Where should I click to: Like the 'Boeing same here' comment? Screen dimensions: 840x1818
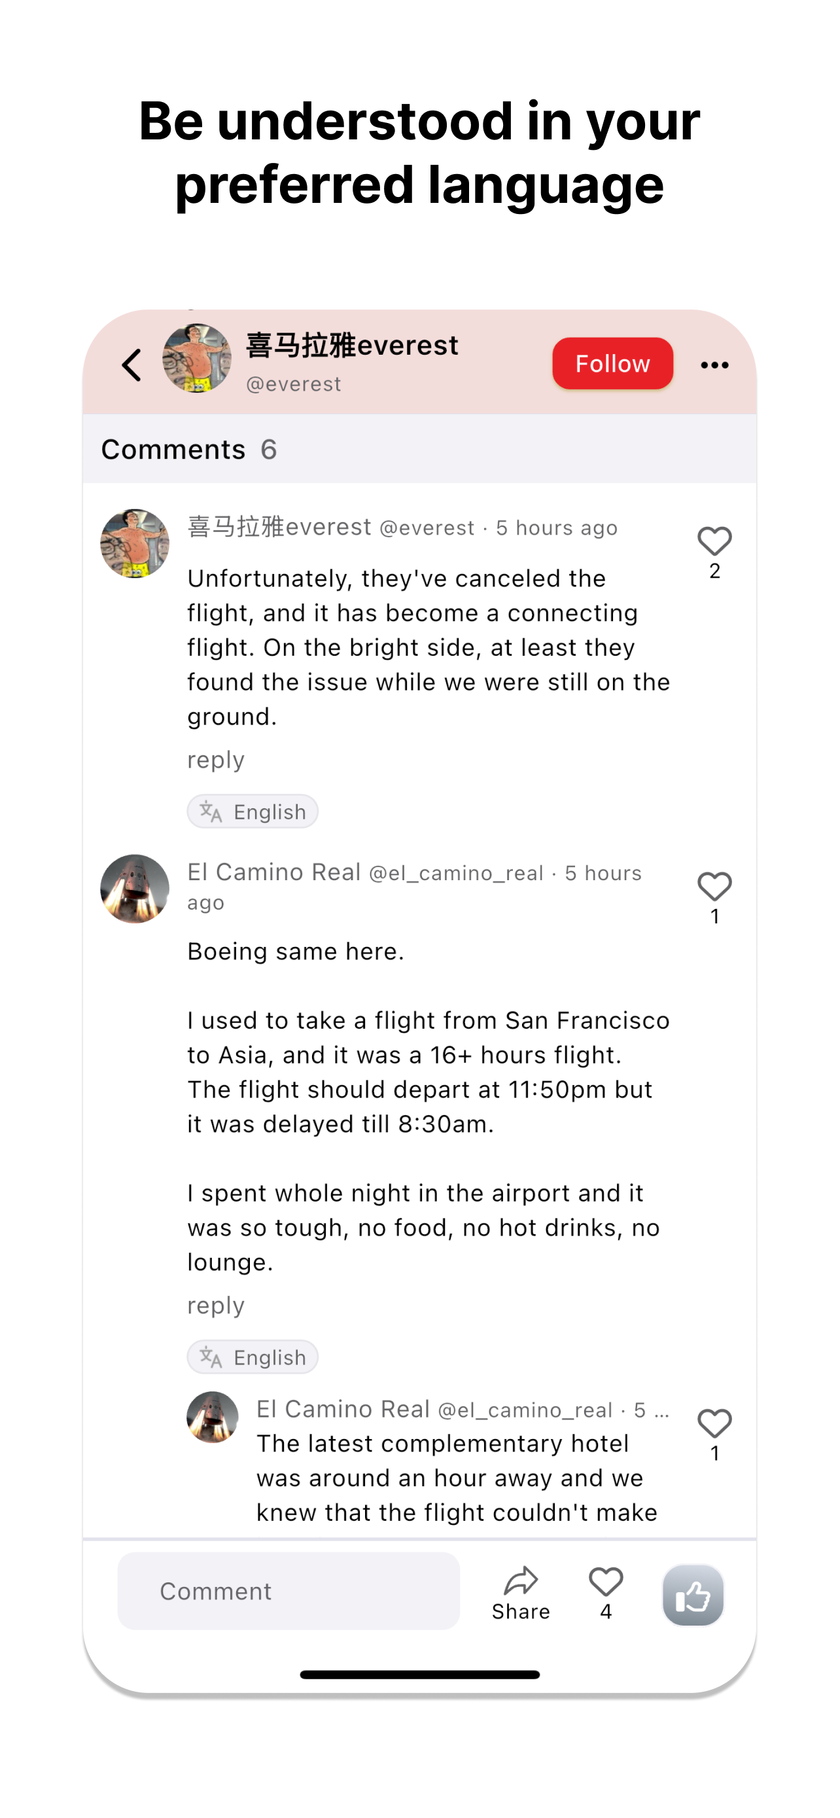[x=714, y=886]
